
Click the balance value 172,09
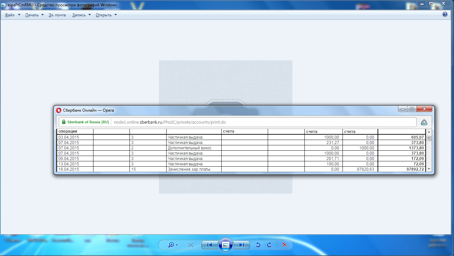coord(418,159)
